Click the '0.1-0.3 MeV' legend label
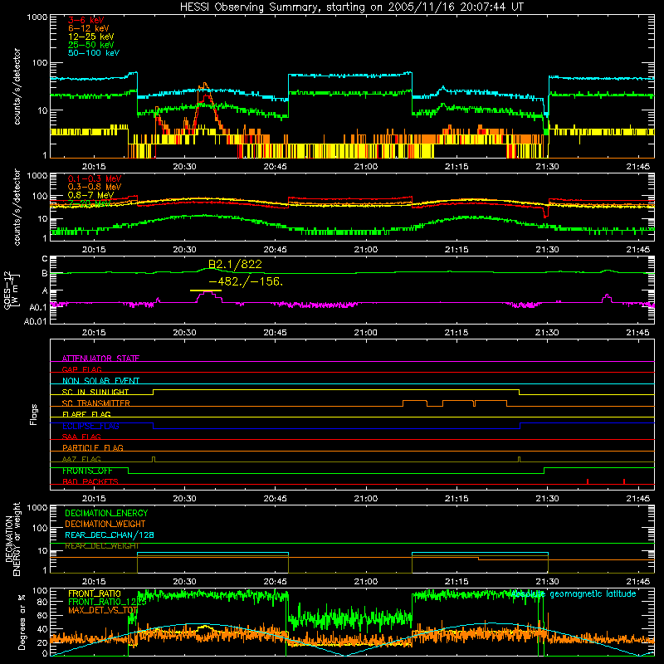Viewport: 664px width, 664px height. [x=95, y=178]
